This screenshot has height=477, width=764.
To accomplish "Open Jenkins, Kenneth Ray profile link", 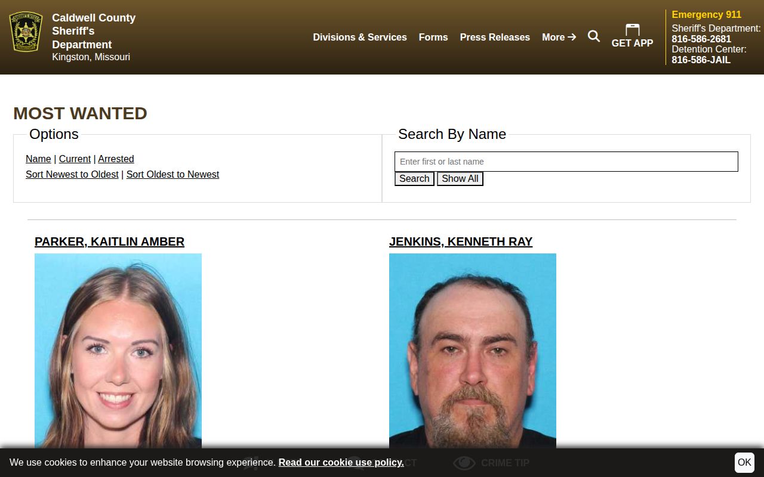I will point(461,241).
